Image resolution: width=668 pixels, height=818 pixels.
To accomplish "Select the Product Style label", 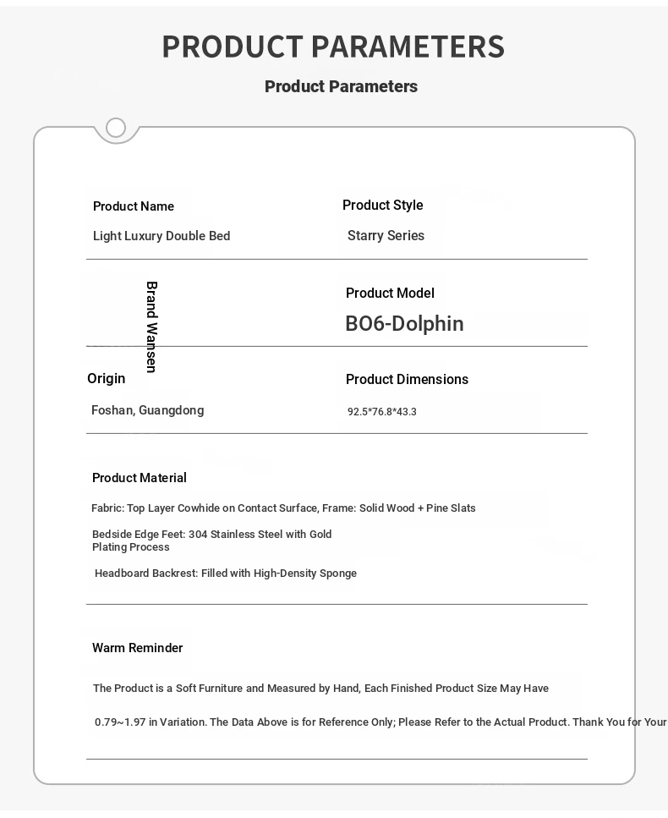I will pos(383,205).
